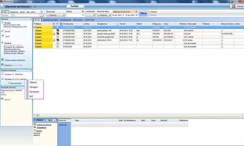The height and width of the screenshot is (146, 244).
Task: Enable the Zaległe checkbox
Action: click(x=149, y=12)
